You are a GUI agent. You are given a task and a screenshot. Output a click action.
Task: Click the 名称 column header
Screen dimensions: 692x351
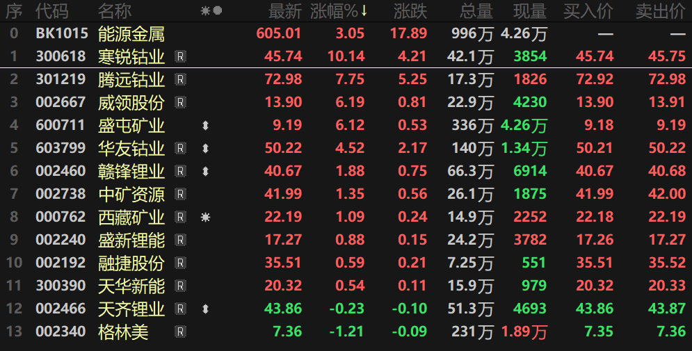coord(115,11)
